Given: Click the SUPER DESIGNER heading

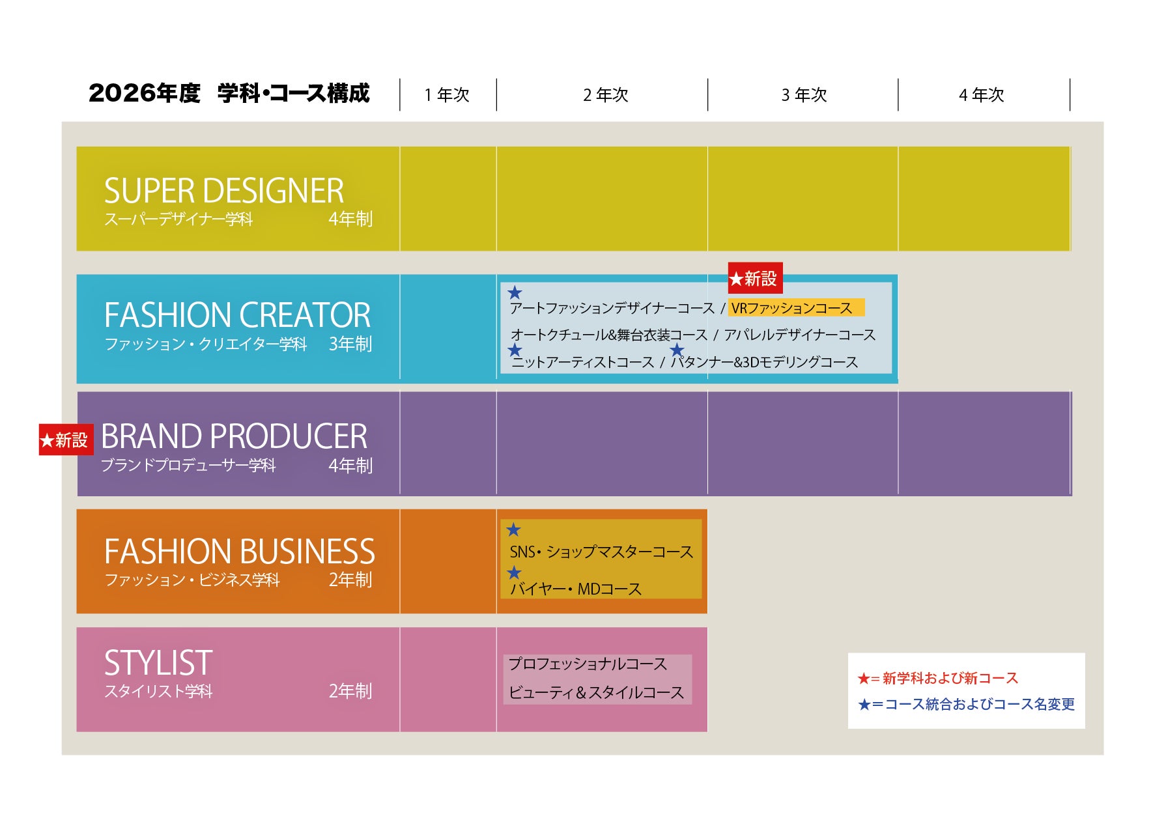Looking at the screenshot, I should tap(224, 191).
